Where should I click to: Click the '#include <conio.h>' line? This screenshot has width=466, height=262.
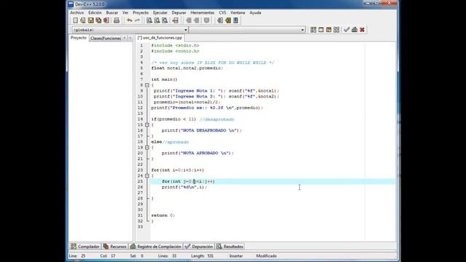175,51
